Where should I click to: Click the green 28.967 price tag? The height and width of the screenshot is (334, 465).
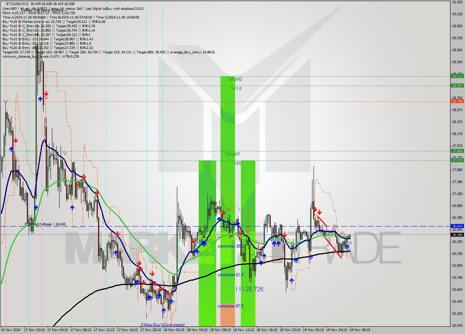[457, 86]
